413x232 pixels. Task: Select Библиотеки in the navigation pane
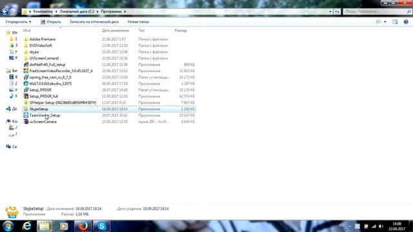[x=12, y=70]
